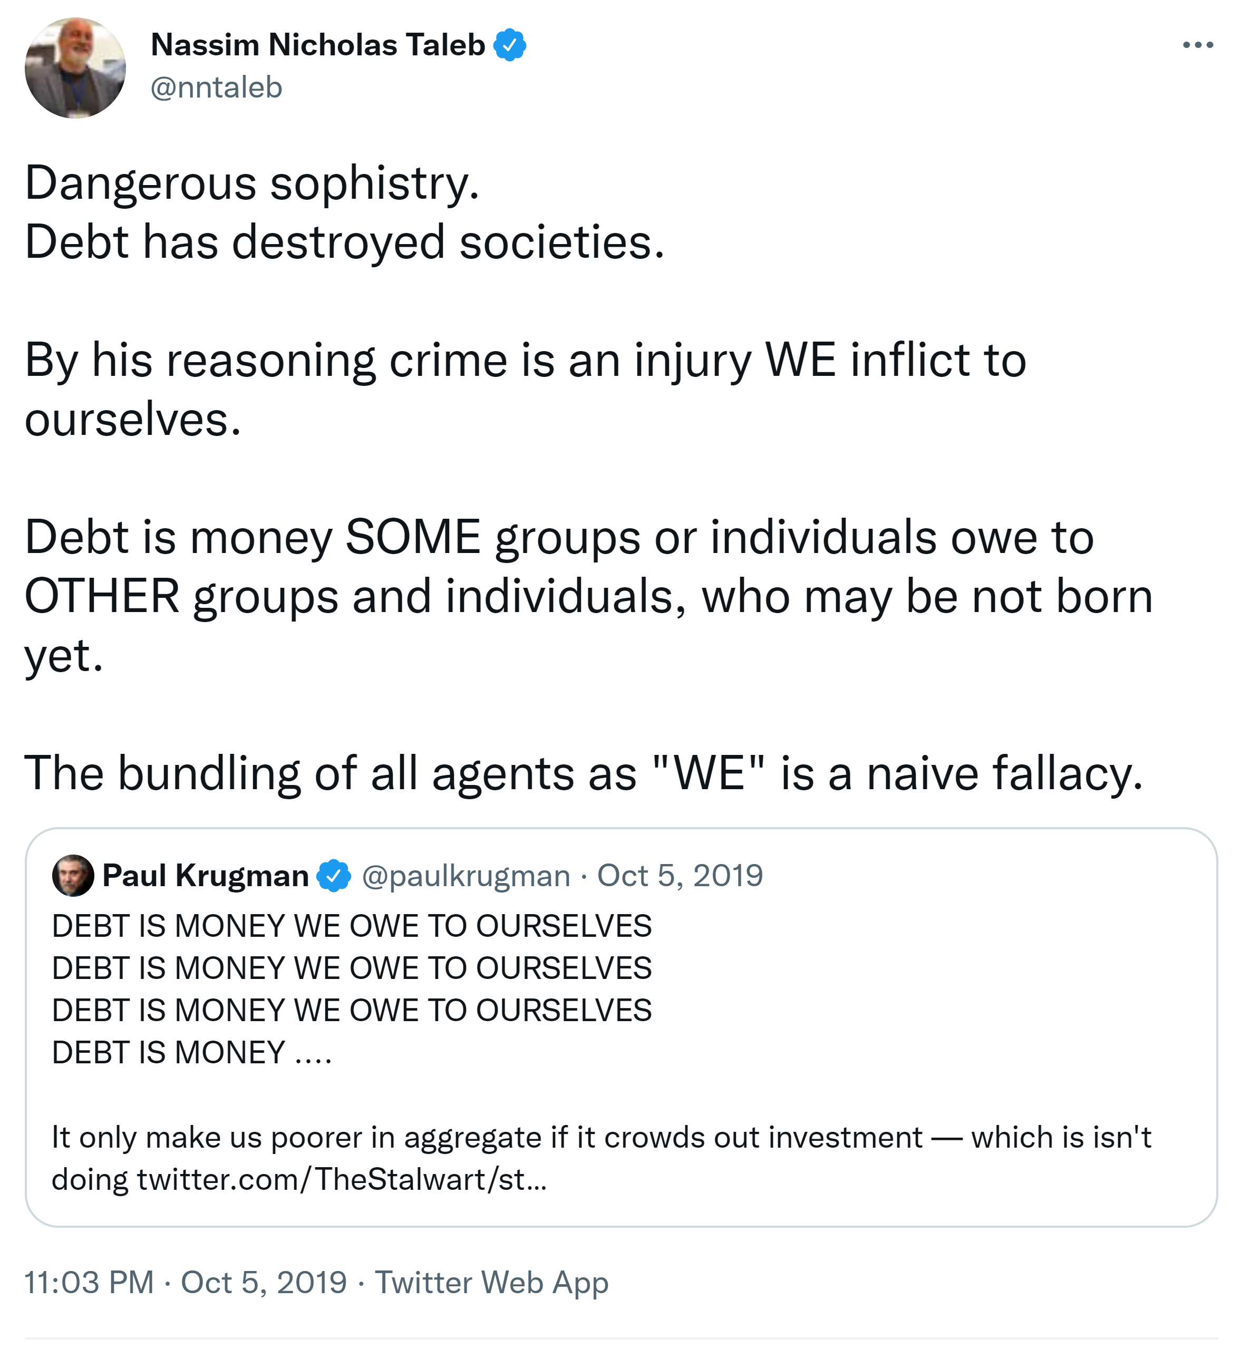Open quoted tweet via first "DEBT IS MONEY" line
1241x1358 pixels.
(x=352, y=926)
